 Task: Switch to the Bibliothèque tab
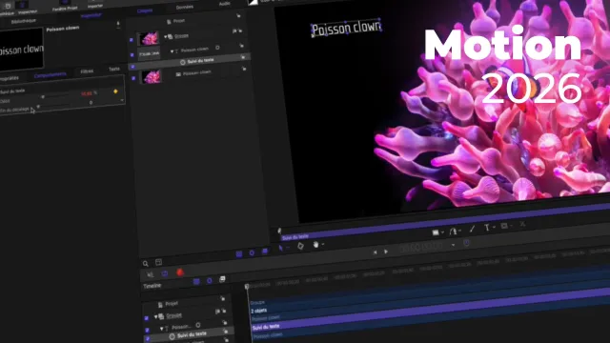(x=23, y=21)
